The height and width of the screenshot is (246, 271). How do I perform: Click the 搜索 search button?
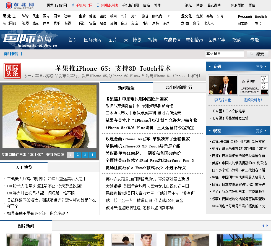pos(258,54)
